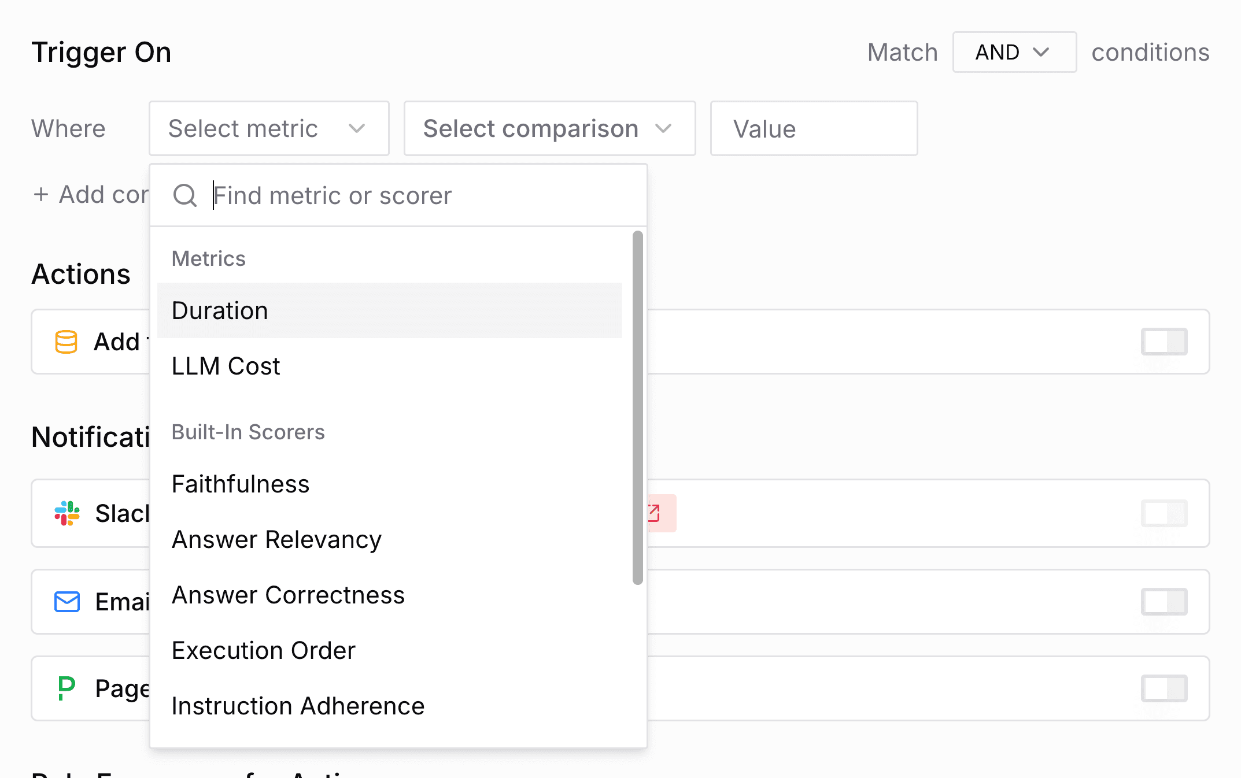
Task: Open the Select comparison dropdown
Action: tap(548, 128)
